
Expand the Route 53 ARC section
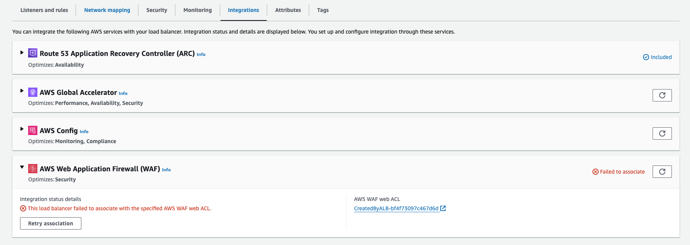coord(22,52)
